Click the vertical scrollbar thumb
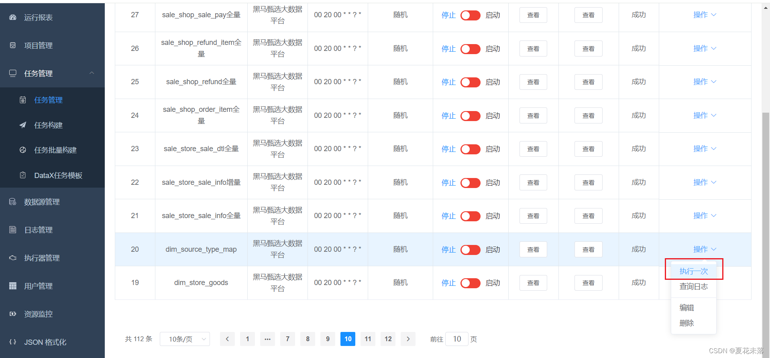Viewport: 770px width, 358px height. 766,235
